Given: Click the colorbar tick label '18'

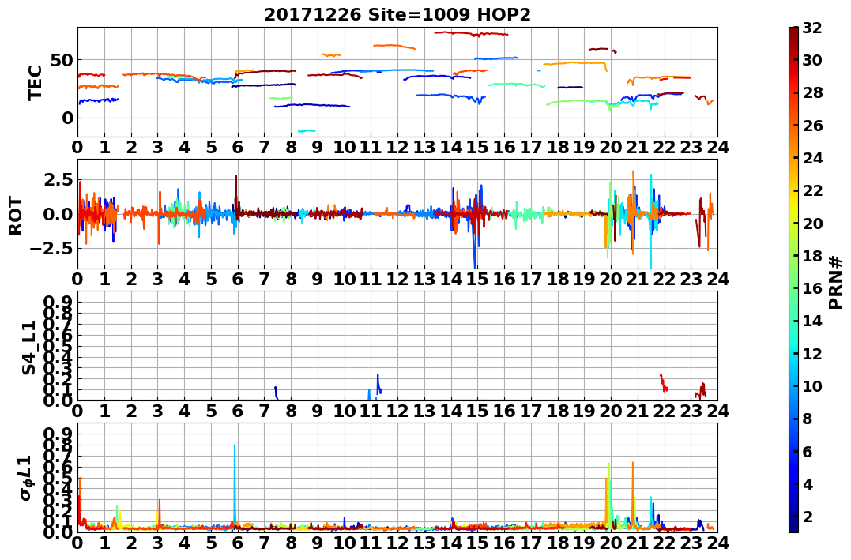Looking at the screenshot, I should tap(812, 256).
